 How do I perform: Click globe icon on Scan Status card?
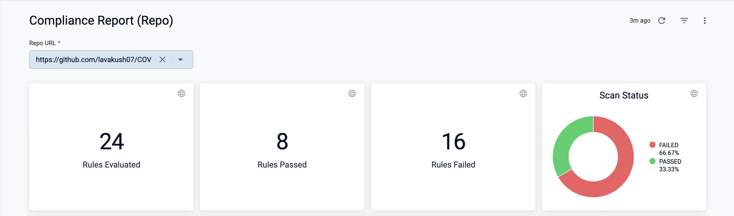tap(694, 93)
